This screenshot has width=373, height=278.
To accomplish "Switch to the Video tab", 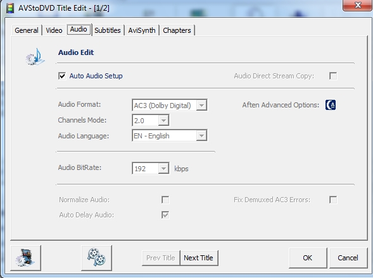I will [x=54, y=30].
